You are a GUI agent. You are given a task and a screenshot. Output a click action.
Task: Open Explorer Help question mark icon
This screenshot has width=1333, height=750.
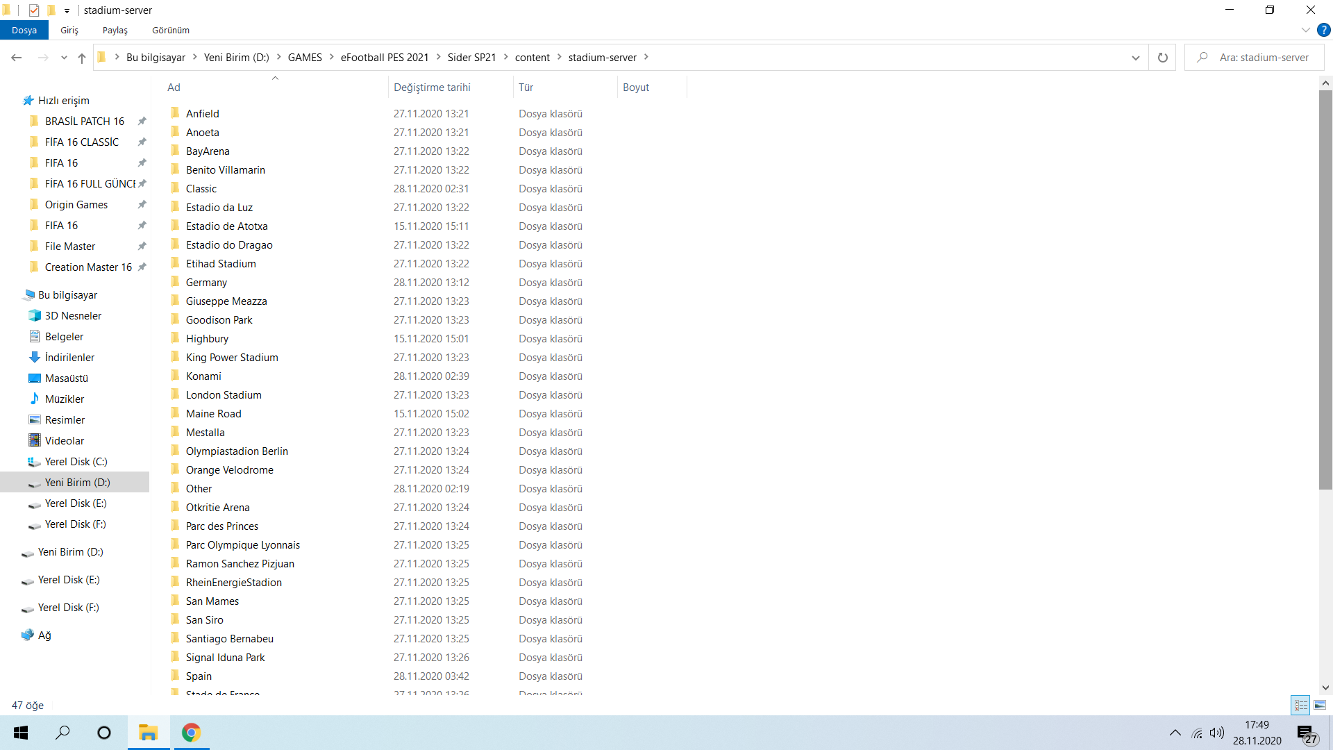click(1324, 30)
